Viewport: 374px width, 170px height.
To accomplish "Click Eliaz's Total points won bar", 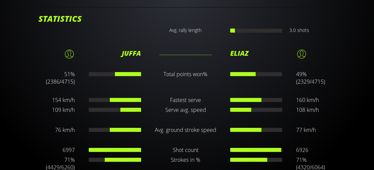I will click(256, 74).
